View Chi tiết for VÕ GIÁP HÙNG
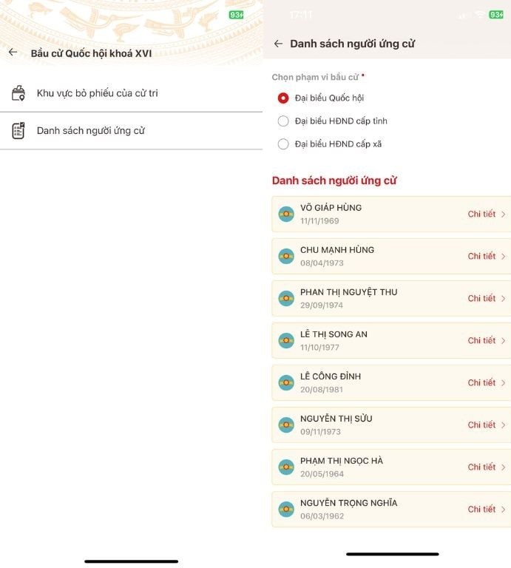 click(x=481, y=214)
